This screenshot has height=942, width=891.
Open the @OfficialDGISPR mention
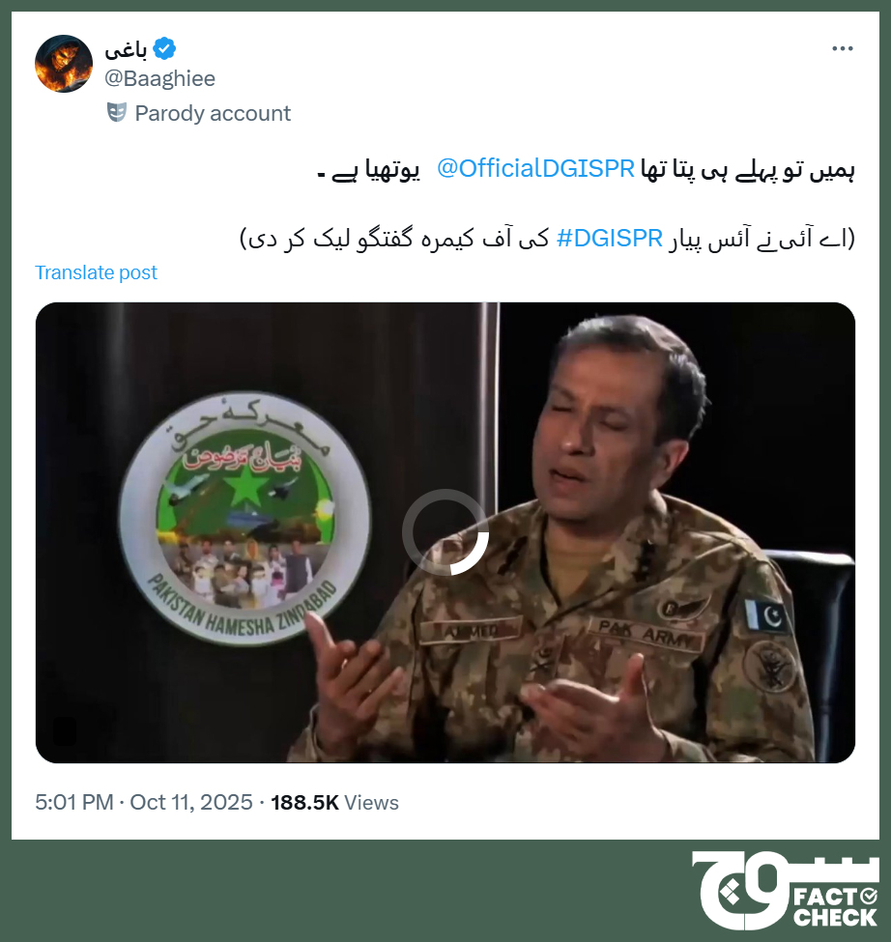[535, 168]
